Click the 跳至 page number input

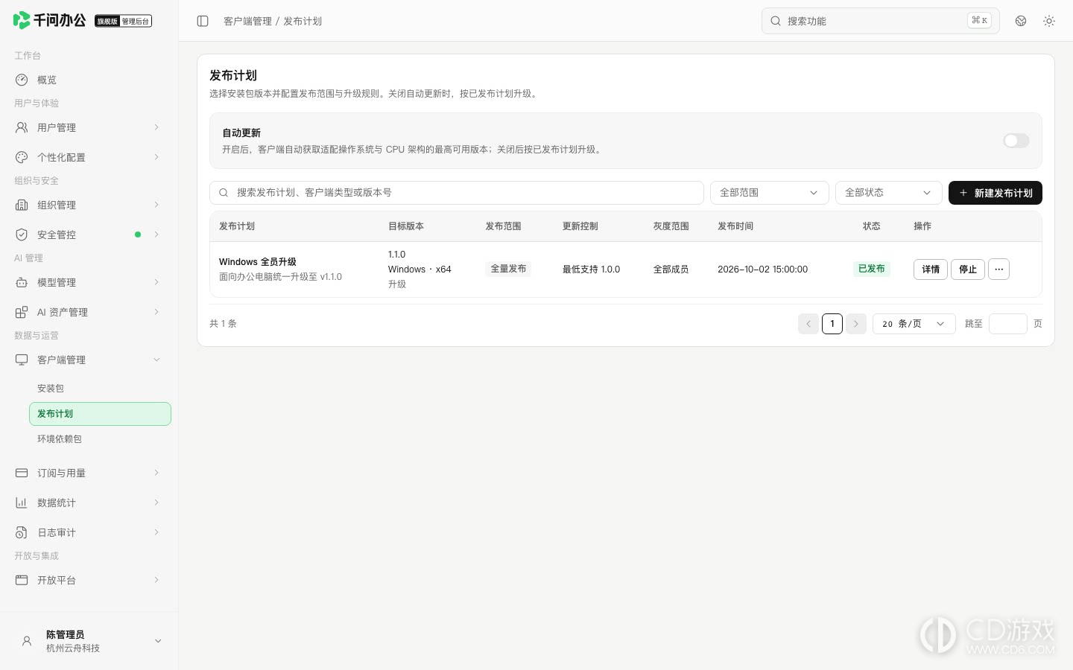pos(1007,324)
